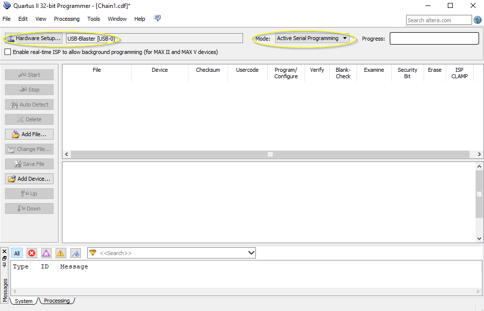The width and height of the screenshot is (484, 311).
Task: Switch to the Processing messages tab
Action: pyautogui.click(x=57, y=301)
